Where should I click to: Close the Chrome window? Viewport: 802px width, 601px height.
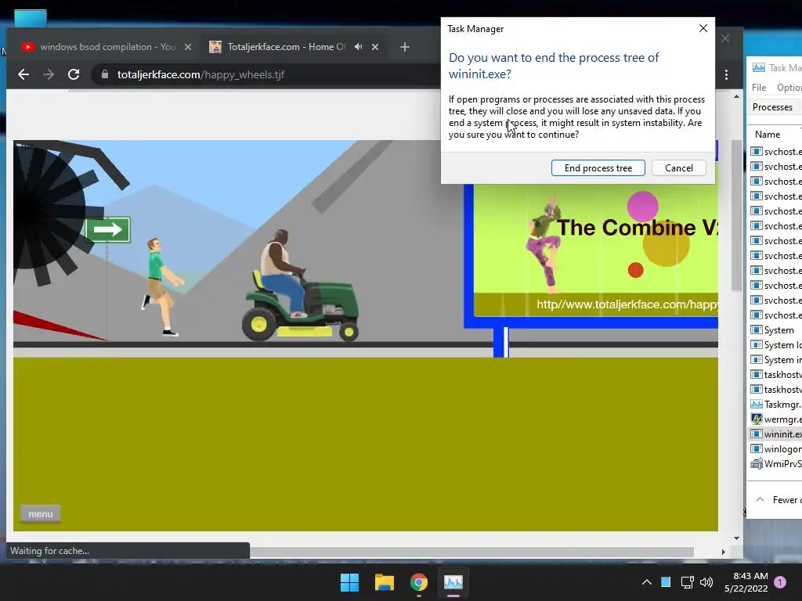[x=725, y=38]
